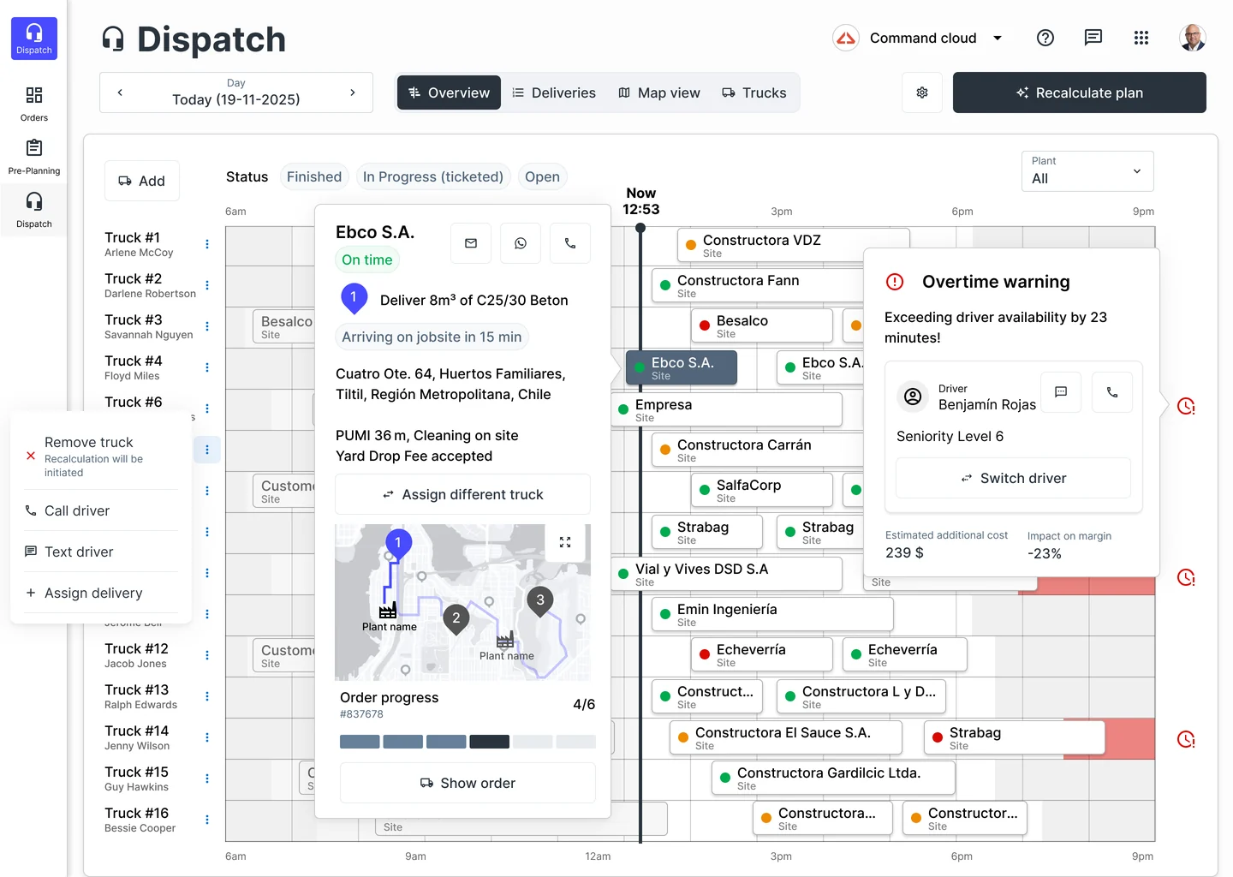1233x877 pixels.
Task: Switch to the Map view tab
Action: (x=659, y=92)
